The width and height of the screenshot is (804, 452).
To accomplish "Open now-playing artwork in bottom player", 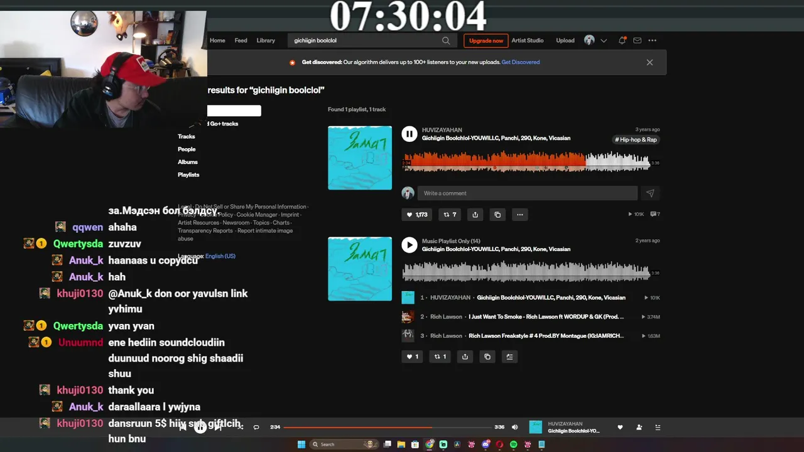I will [536, 427].
